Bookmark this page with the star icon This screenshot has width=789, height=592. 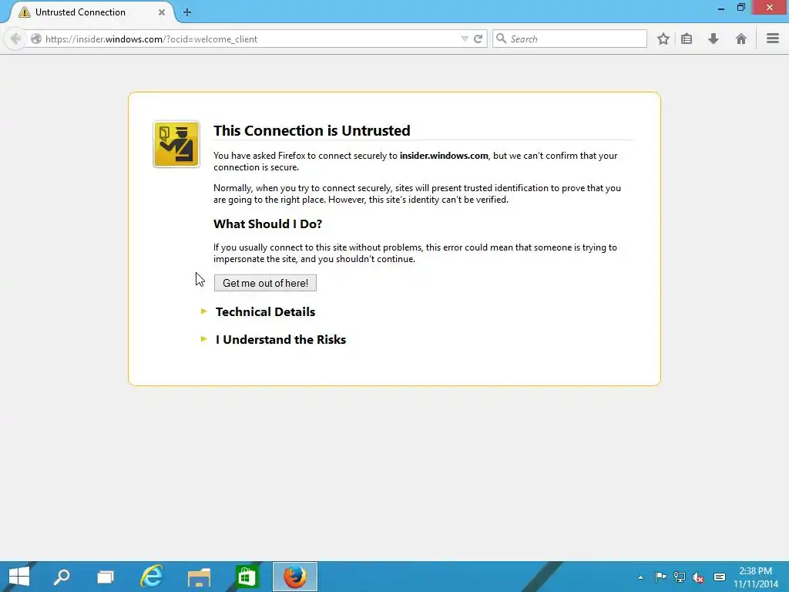click(663, 39)
